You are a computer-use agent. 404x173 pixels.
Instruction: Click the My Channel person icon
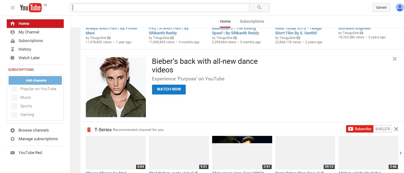click(13, 32)
